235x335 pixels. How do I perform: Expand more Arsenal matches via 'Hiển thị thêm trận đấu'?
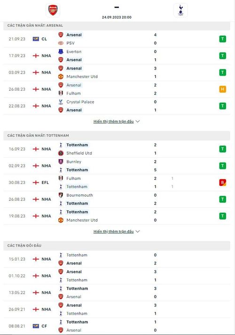click(x=114, y=121)
